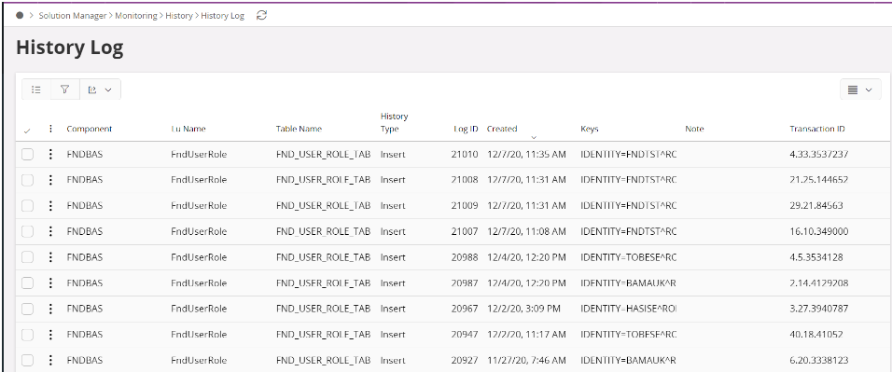This screenshot has height=372, width=892.
Task: Click the select-all checkmark in header
Action: 27,131
